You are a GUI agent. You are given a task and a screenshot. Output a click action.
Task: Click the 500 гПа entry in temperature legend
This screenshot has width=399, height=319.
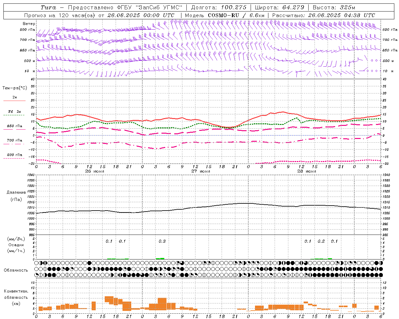15,155
